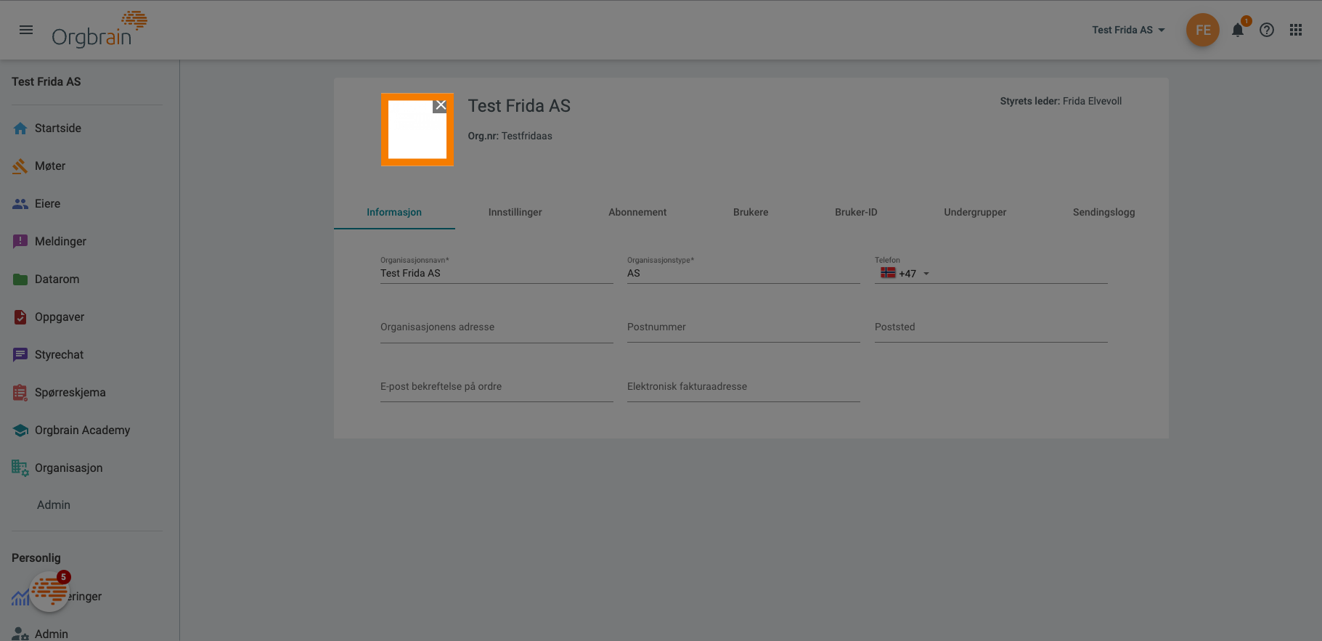Open the floating Orgbrain assistant bubble
The height and width of the screenshot is (641, 1322).
(x=49, y=592)
